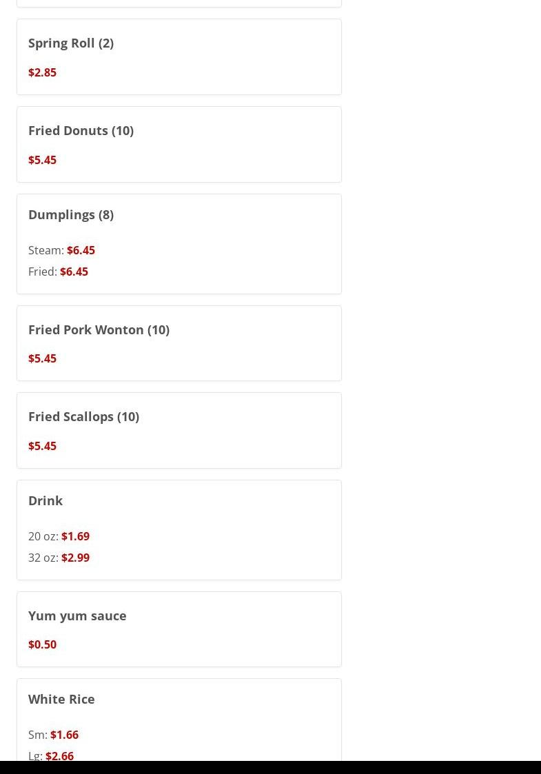Viewport: 541px width, 774px height.
Task: Click the $2.85 Spring Roll price
Action: 42,72
